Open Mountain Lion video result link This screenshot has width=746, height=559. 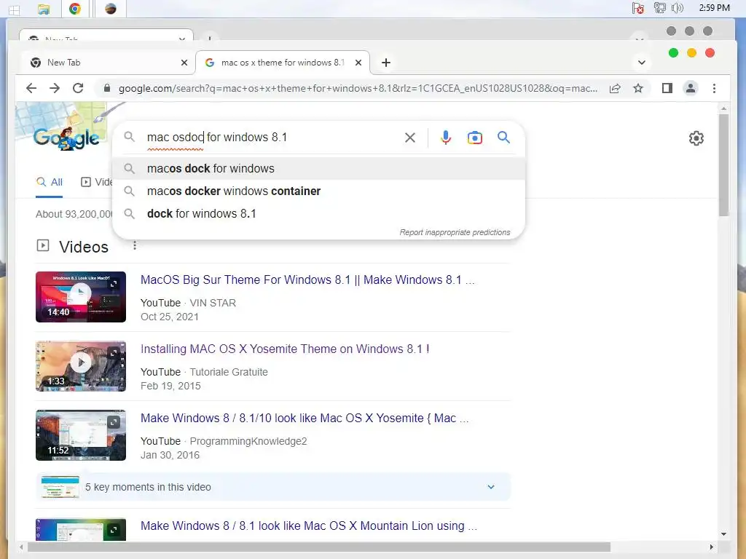point(309,526)
